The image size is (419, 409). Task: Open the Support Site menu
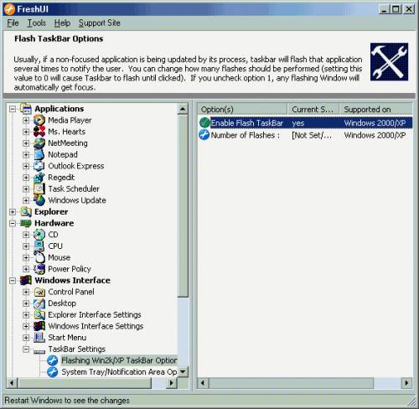point(100,23)
